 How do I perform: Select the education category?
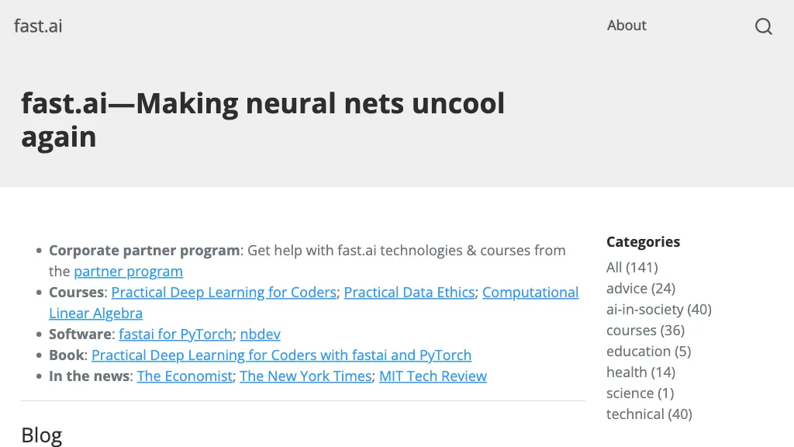(648, 352)
